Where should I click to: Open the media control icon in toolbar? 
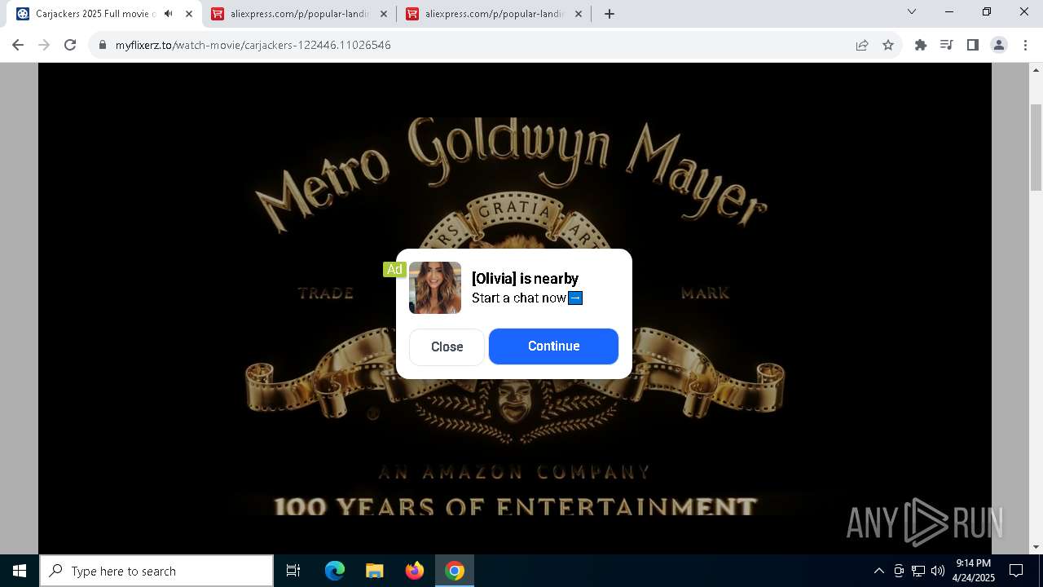pyautogui.click(x=946, y=45)
